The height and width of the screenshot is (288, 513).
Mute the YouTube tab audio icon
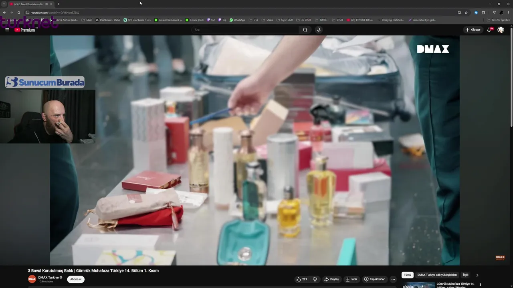(x=46, y=4)
